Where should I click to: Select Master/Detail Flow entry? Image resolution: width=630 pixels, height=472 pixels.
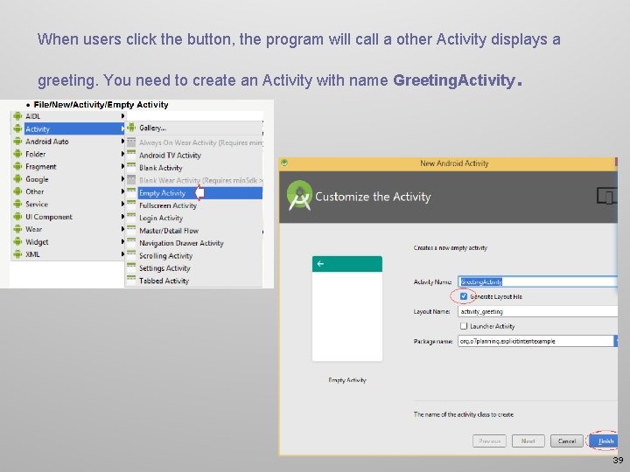pos(194,231)
